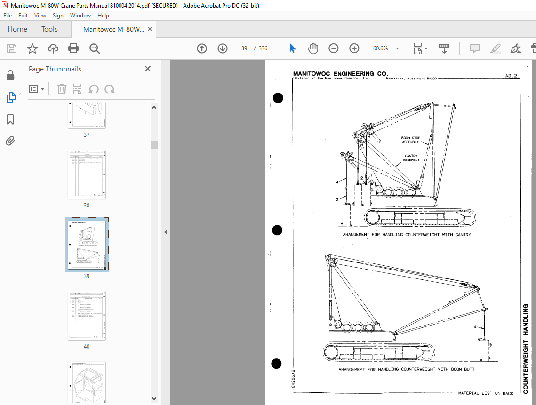Screen dimensions: 536x405
Task: Click the total pages count 336
Action: pos(263,48)
